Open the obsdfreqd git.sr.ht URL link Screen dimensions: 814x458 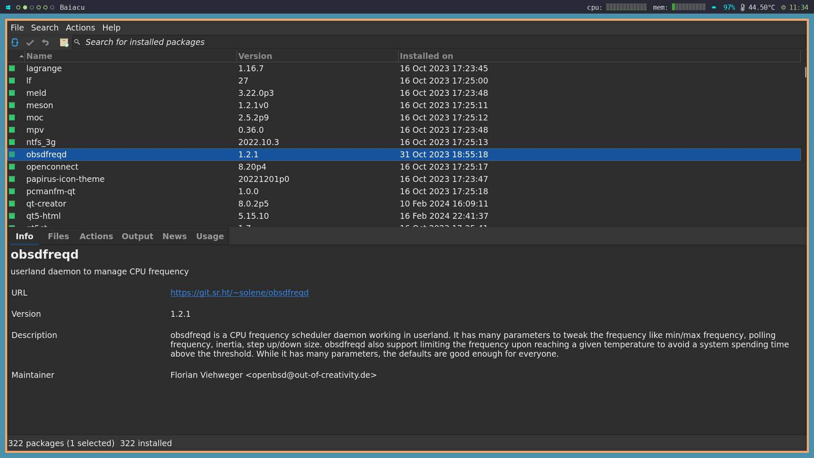[239, 293]
